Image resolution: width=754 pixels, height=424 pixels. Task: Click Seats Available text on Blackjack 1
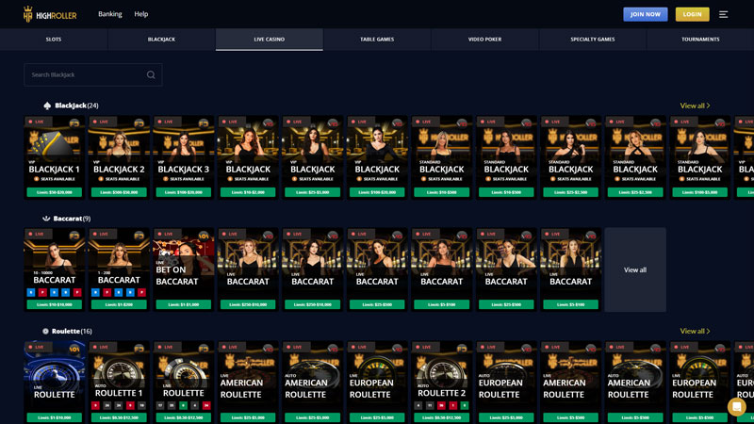click(x=57, y=179)
